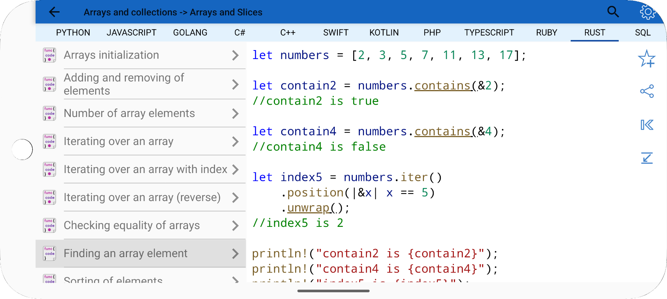667x299 pixels.
Task: Click the unwrap link in the code
Action: pyautogui.click(x=308, y=208)
